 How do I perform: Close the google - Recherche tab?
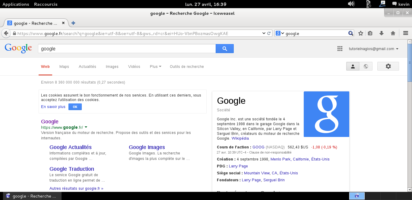click(63, 23)
